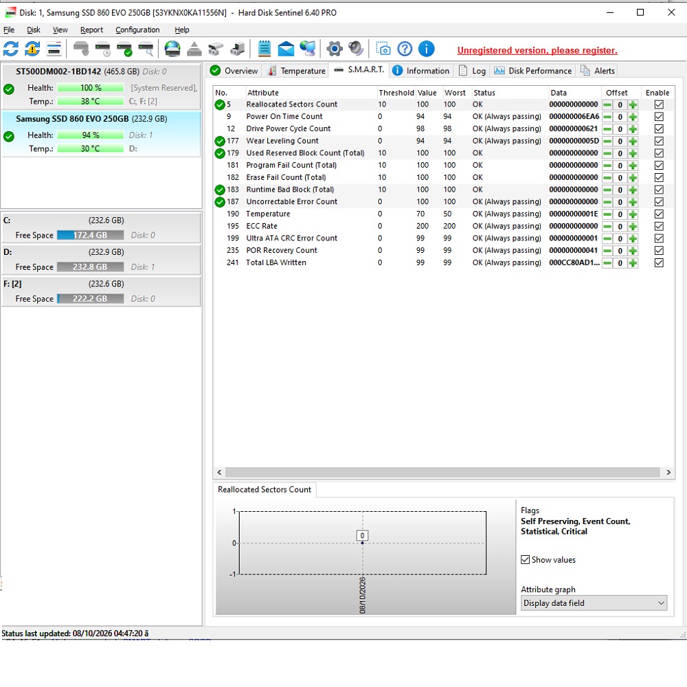Image resolution: width=687 pixels, height=687 pixels.
Task: Click the disk with documents toolbar icon
Action: tap(237, 49)
